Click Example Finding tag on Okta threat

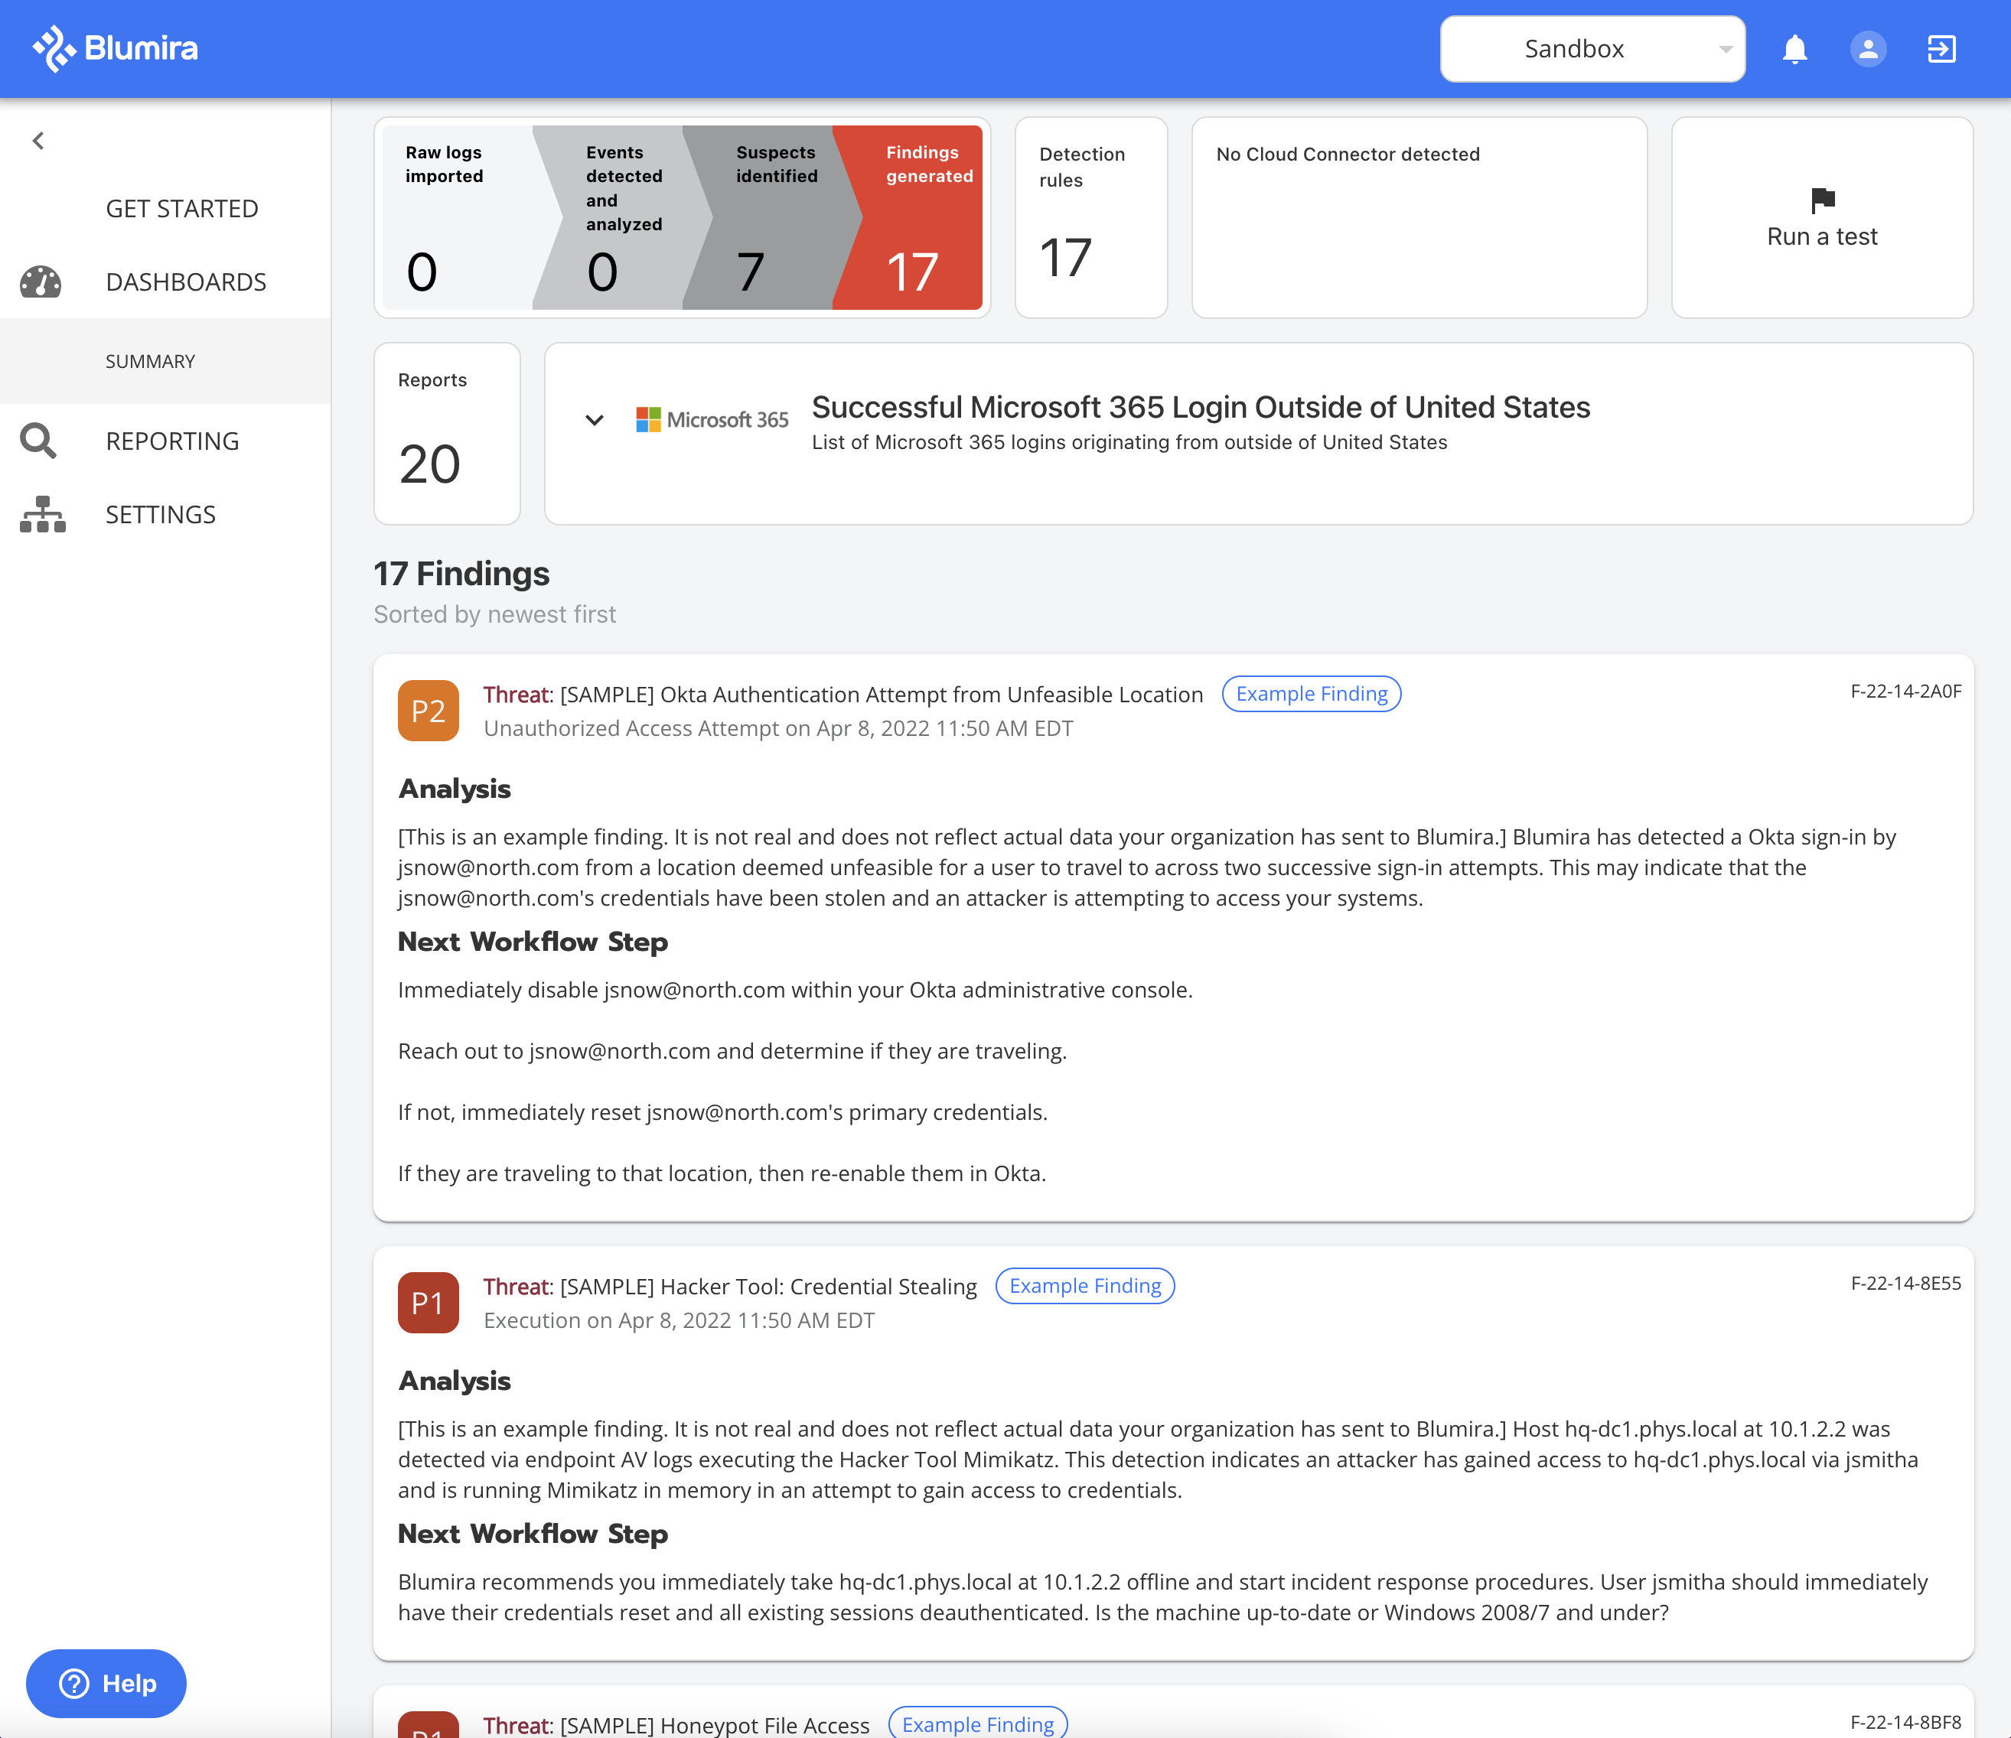click(x=1310, y=694)
